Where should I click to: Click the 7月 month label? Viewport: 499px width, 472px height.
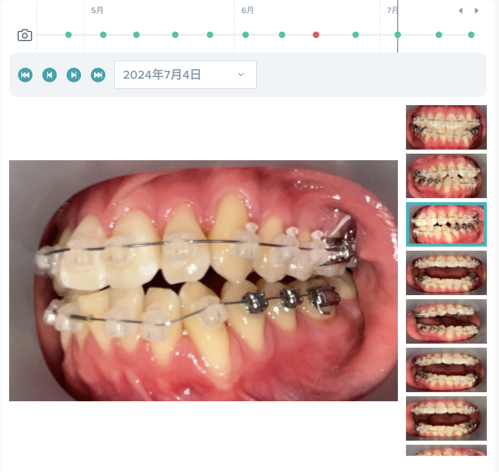click(393, 11)
